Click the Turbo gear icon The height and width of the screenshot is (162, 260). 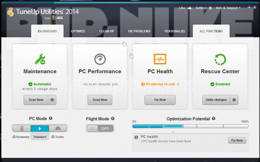[53, 137]
